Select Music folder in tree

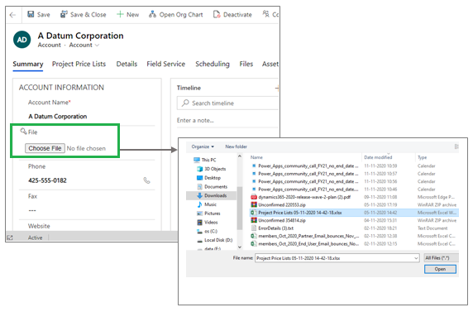[x=207, y=204]
